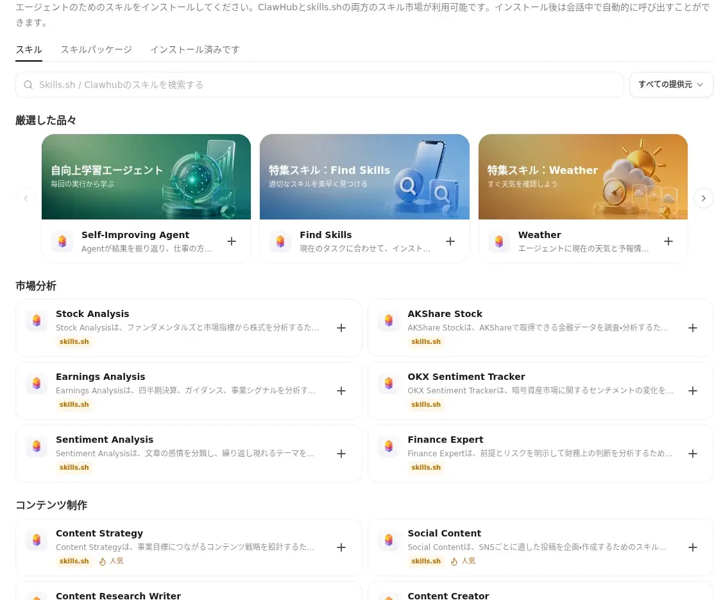Add Social Content skill via plus icon
The image size is (714, 600).
point(693,547)
